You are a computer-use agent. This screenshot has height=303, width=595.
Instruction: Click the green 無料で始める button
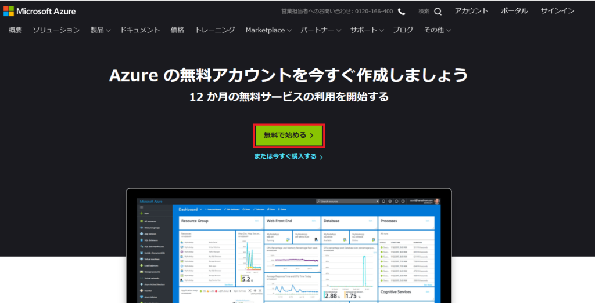289,136
